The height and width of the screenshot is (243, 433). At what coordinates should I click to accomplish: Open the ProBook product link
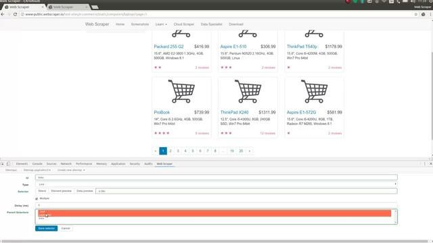tap(162, 113)
